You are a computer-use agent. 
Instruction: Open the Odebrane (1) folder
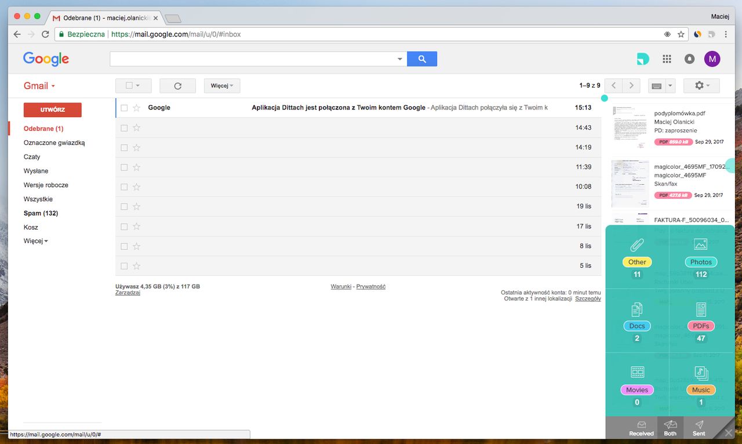point(43,129)
